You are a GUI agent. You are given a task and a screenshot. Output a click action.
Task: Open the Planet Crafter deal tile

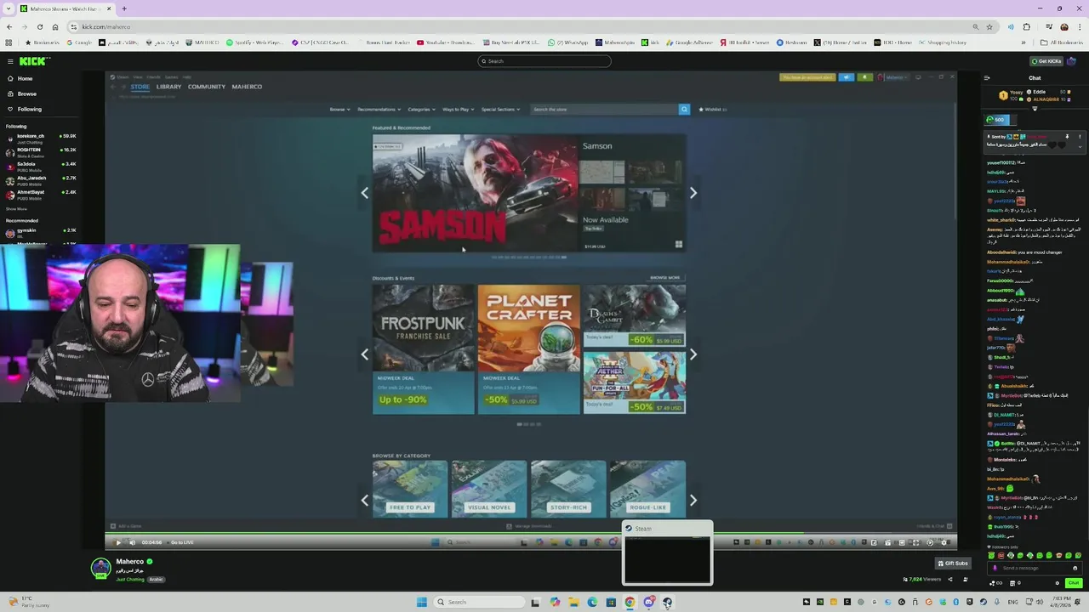click(x=528, y=349)
